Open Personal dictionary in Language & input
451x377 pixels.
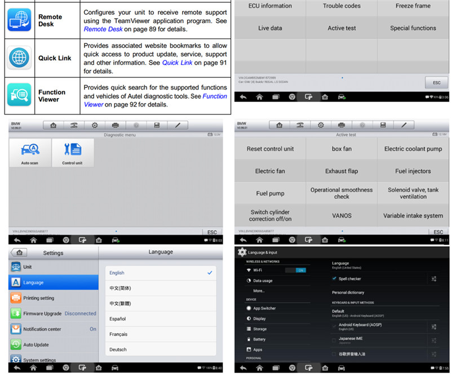(x=348, y=292)
